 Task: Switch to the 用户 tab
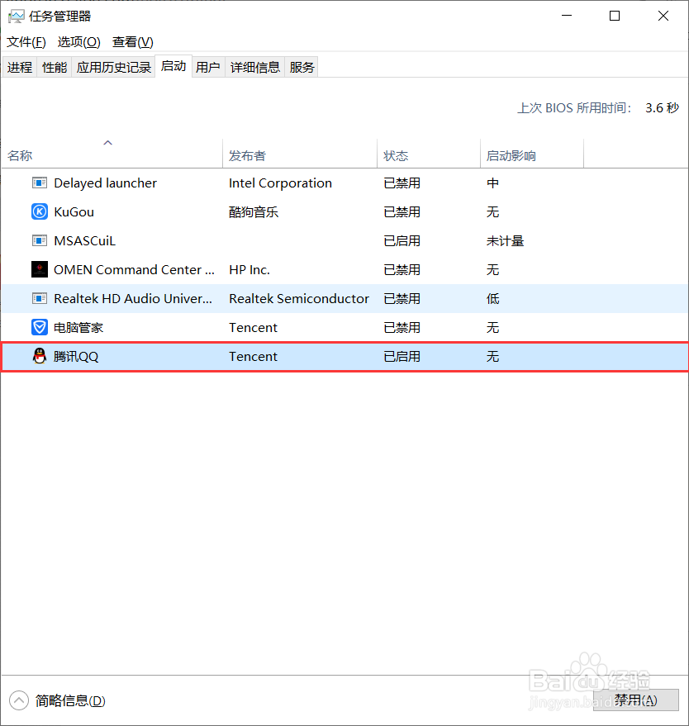[208, 67]
